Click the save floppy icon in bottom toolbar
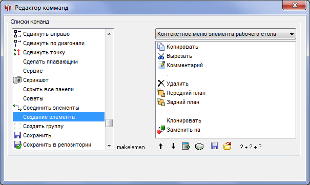The width and height of the screenshot is (310, 185). point(215,146)
